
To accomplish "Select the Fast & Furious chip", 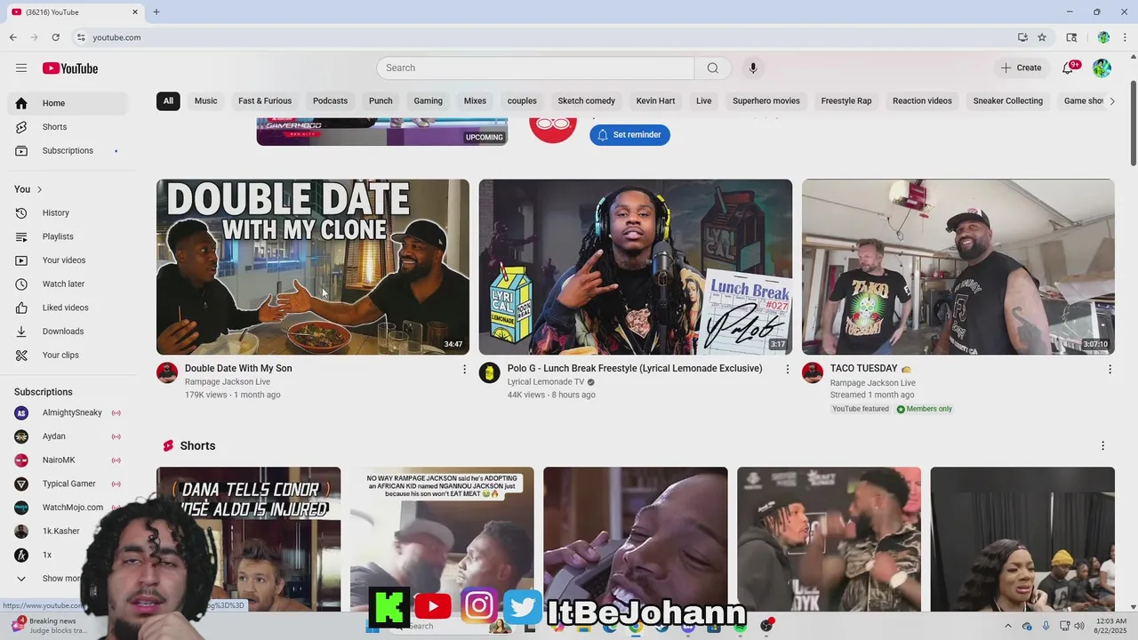I will pyautogui.click(x=265, y=101).
